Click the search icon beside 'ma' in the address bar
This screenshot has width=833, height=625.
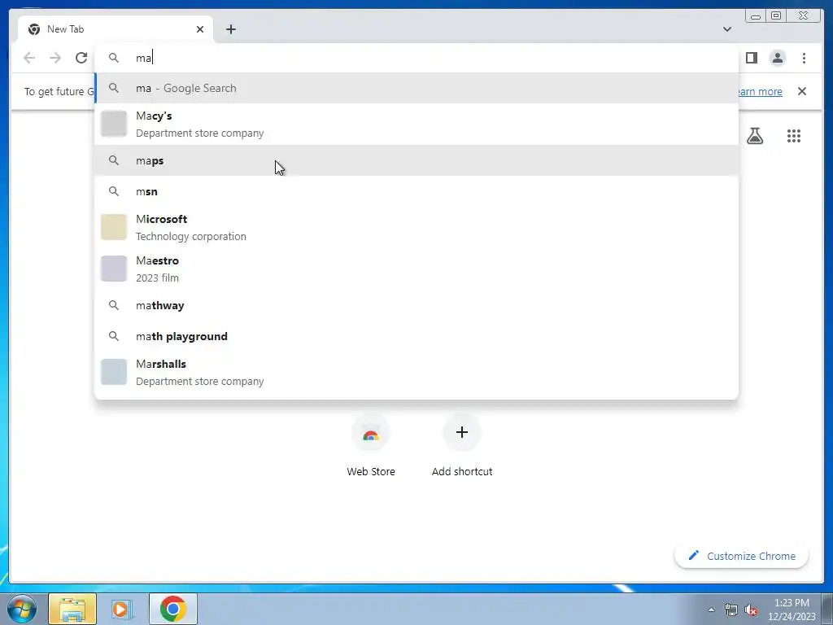click(x=114, y=58)
